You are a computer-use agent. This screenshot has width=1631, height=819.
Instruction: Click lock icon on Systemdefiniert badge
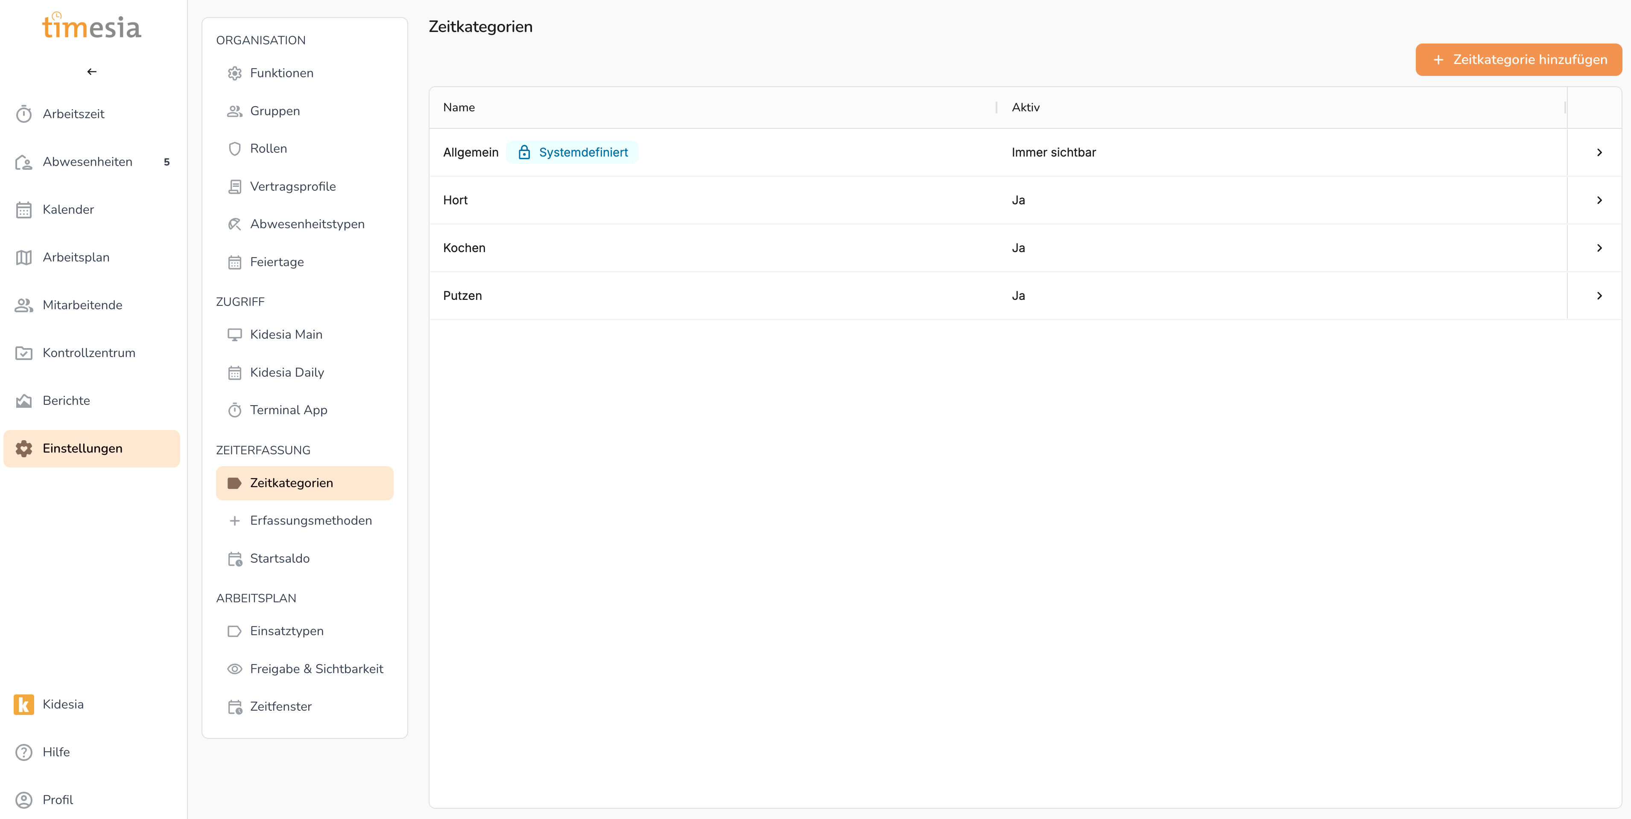[x=523, y=152]
